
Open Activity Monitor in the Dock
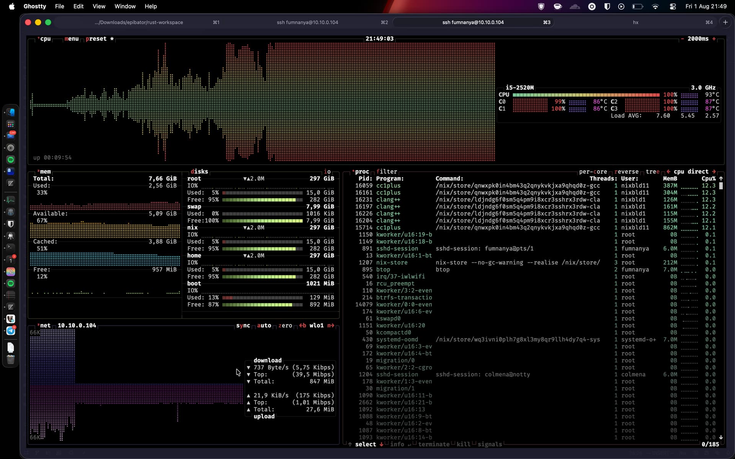click(x=11, y=200)
